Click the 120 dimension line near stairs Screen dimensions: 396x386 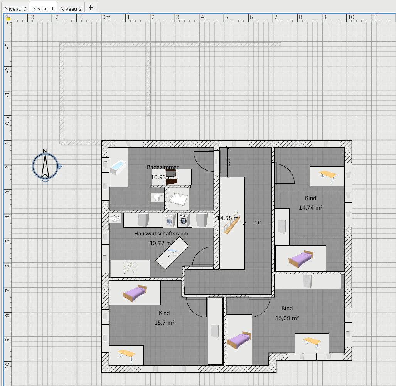tap(227, 162)
